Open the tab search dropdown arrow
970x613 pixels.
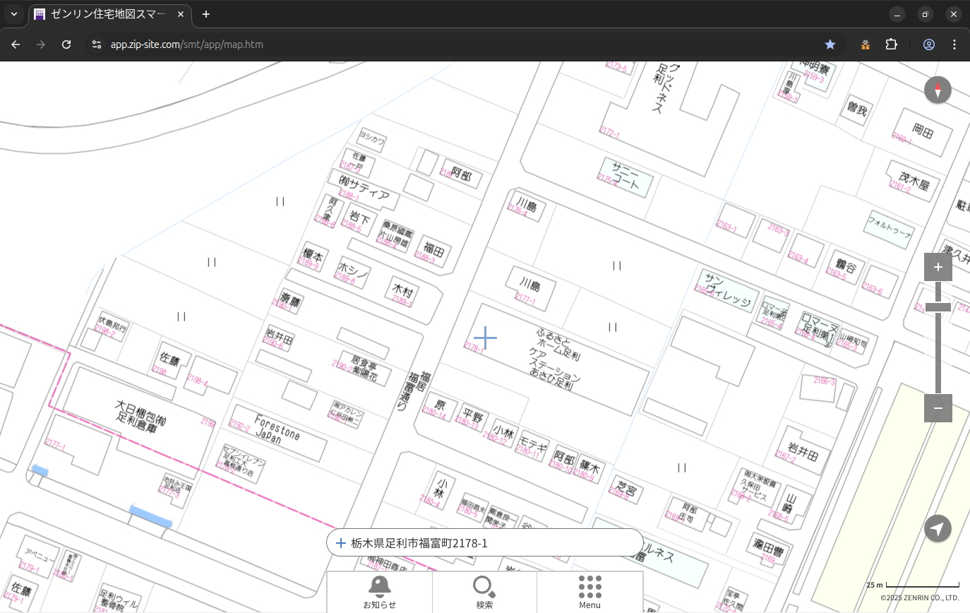click(14, 14)
